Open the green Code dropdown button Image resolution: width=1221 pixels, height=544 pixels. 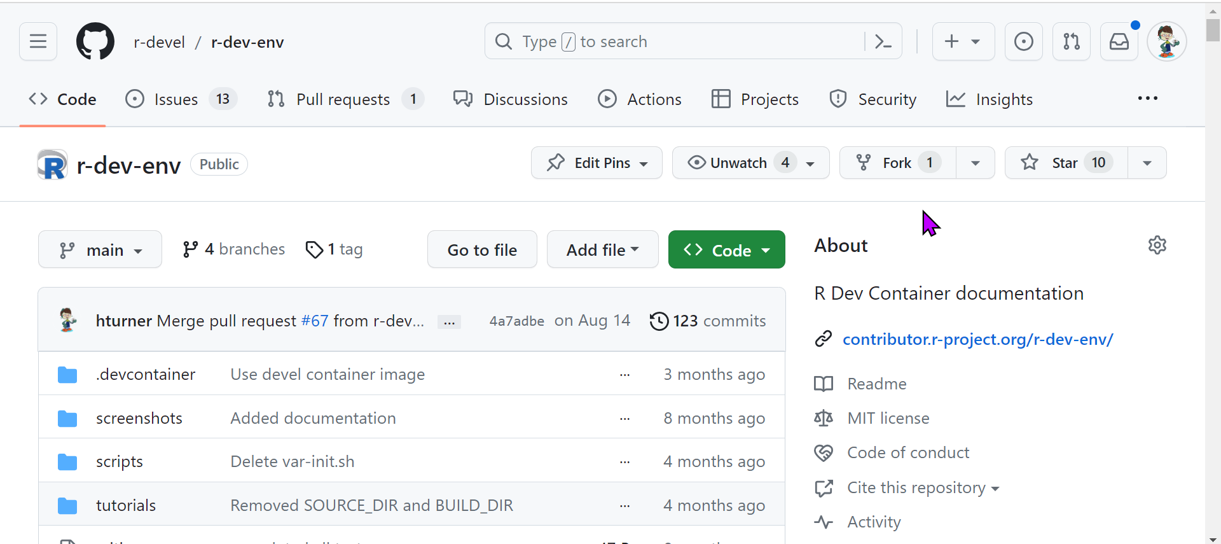click(726, 249)
